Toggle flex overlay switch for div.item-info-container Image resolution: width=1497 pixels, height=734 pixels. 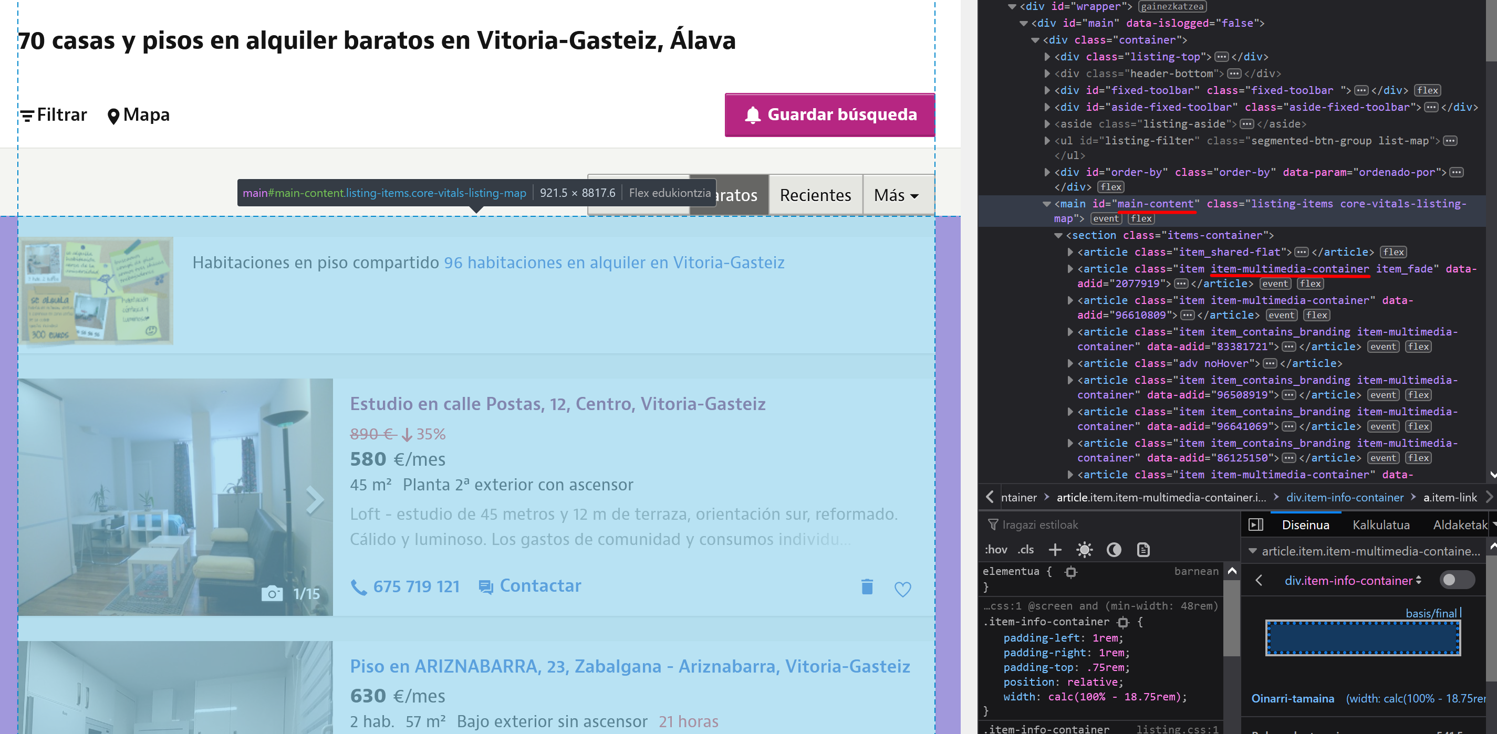[1457, 580]
